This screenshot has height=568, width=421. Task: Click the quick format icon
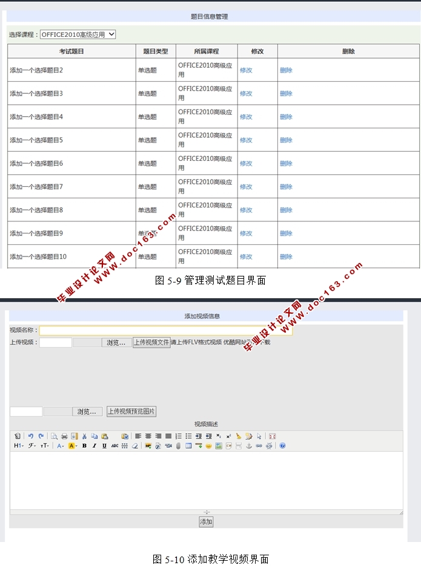[x=249, y=436]
